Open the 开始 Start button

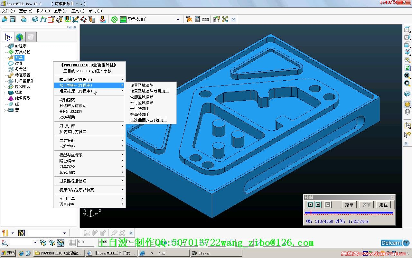(8, 253)
